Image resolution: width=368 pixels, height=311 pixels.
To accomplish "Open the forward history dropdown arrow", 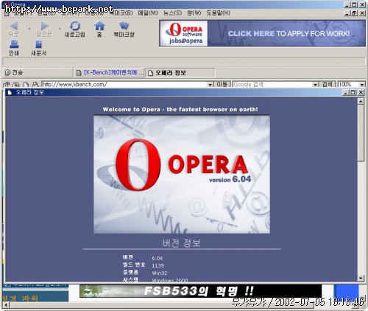I will tap(60, 29).
